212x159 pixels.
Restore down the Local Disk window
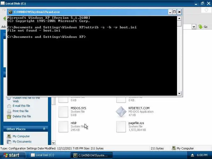coord(202,3)
